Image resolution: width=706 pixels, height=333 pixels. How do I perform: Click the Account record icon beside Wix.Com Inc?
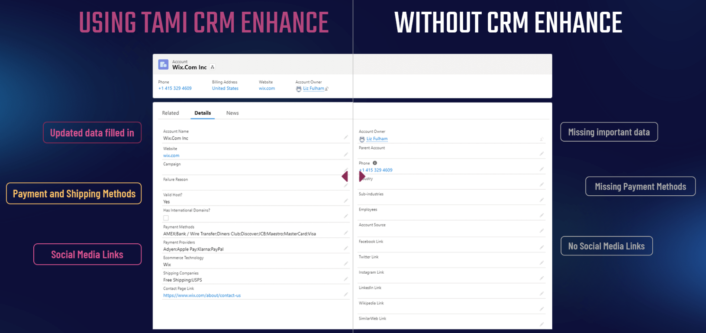[163, 65]
